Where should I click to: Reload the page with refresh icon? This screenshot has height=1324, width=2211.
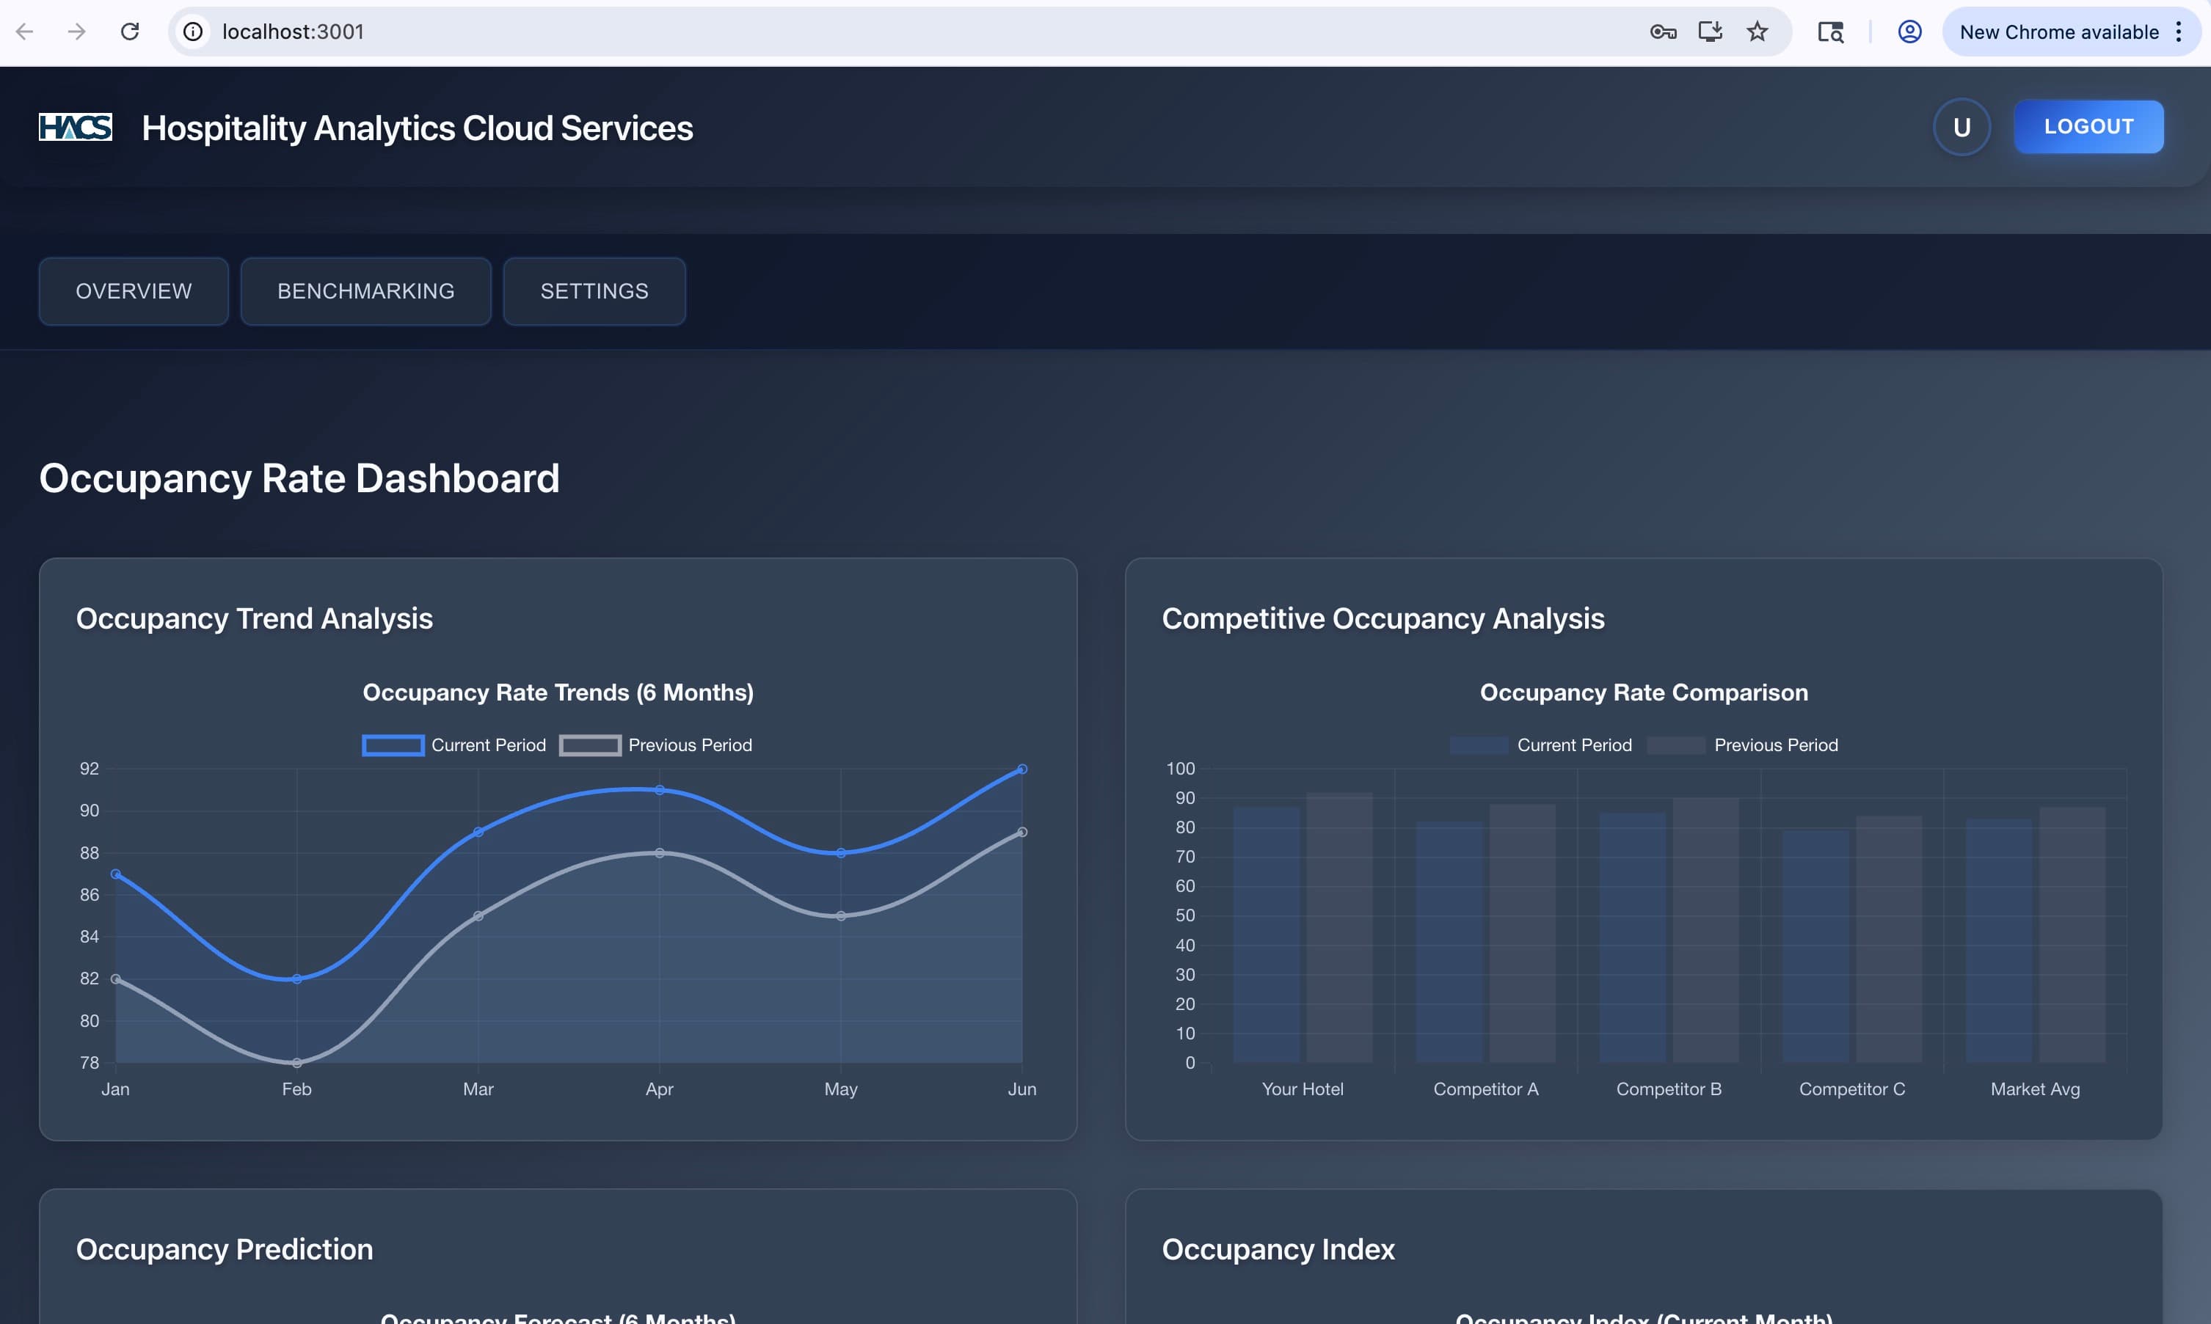click(x=131, y=32)
